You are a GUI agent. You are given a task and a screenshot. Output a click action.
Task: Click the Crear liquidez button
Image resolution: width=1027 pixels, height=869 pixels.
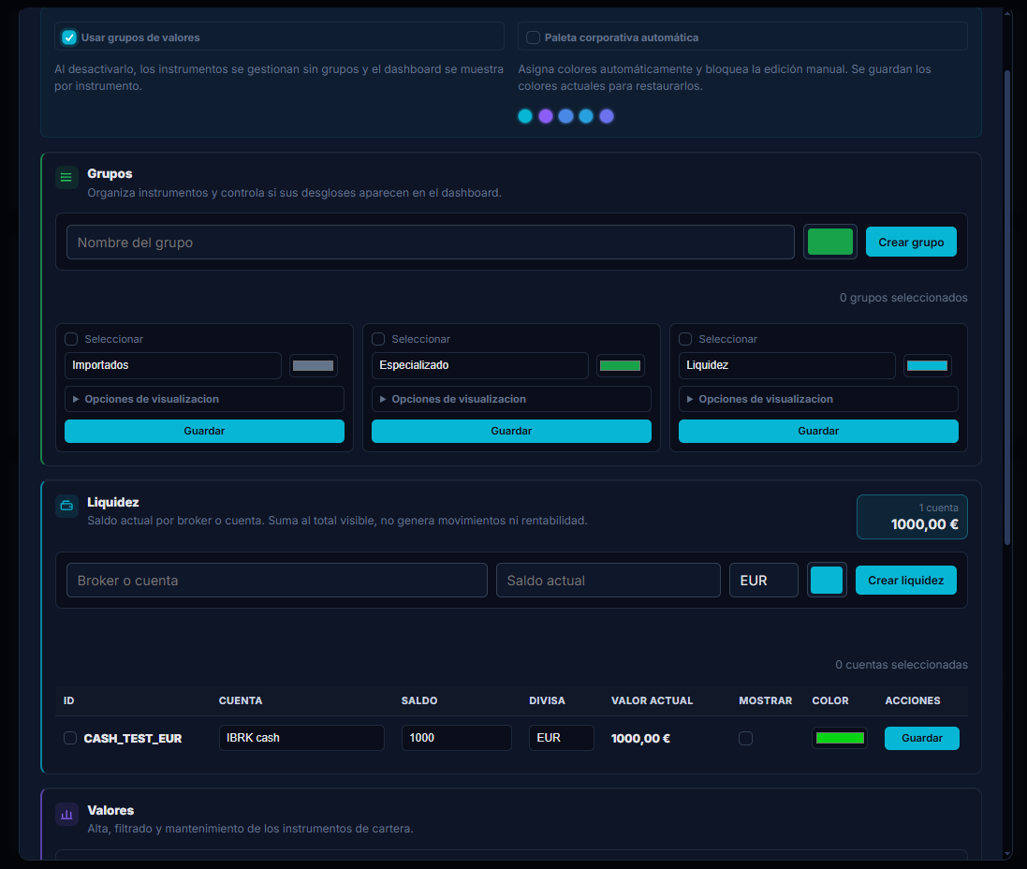(x=906, y=580)
